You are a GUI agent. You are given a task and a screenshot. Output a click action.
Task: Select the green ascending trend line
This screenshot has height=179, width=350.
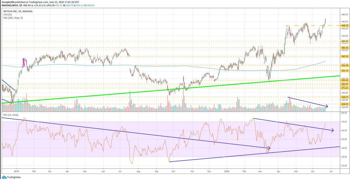point(171,89)
